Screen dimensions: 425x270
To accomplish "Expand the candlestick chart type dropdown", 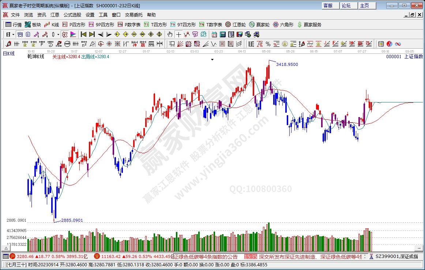I will (x=59, y=34).
